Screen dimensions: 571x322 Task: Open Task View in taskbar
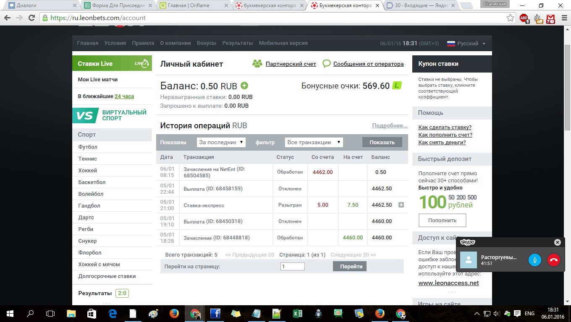click(x=50, y=313)
